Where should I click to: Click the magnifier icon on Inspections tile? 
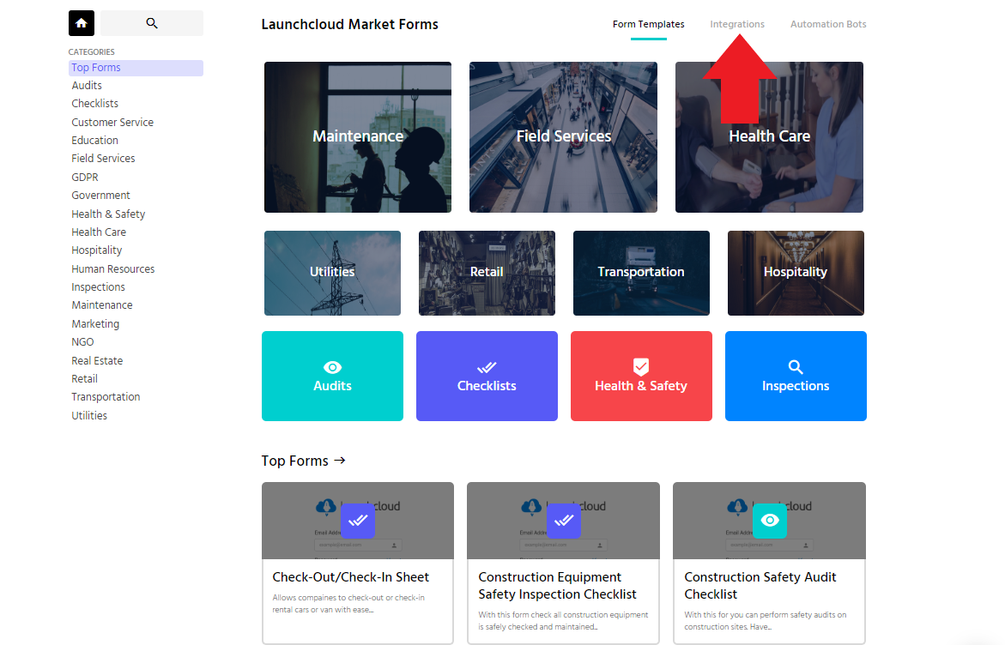click(x=796, y=367)
